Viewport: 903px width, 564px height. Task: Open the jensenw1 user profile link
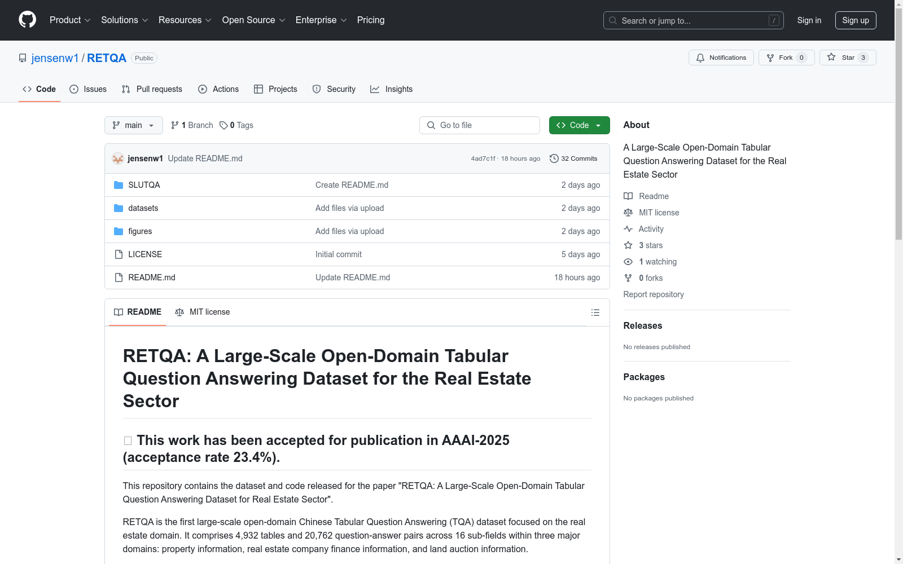click(55, 58)
